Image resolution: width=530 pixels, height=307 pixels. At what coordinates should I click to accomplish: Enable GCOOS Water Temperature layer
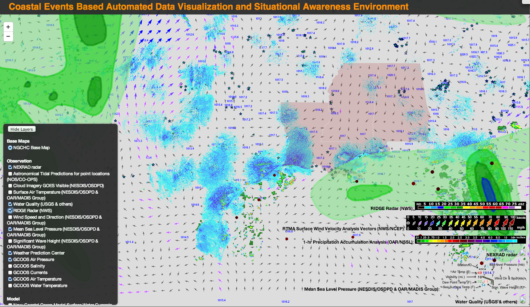10,286
